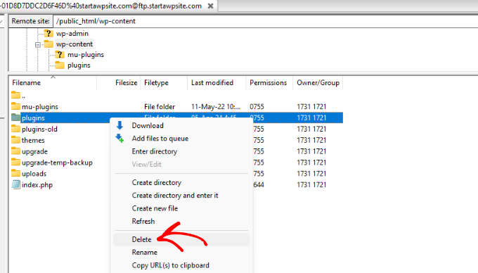Image resolution: width=478 pixels, height=273 pixels.
Task: Click upgrade-temp-backup folder icon
Action: pos(15,162)
